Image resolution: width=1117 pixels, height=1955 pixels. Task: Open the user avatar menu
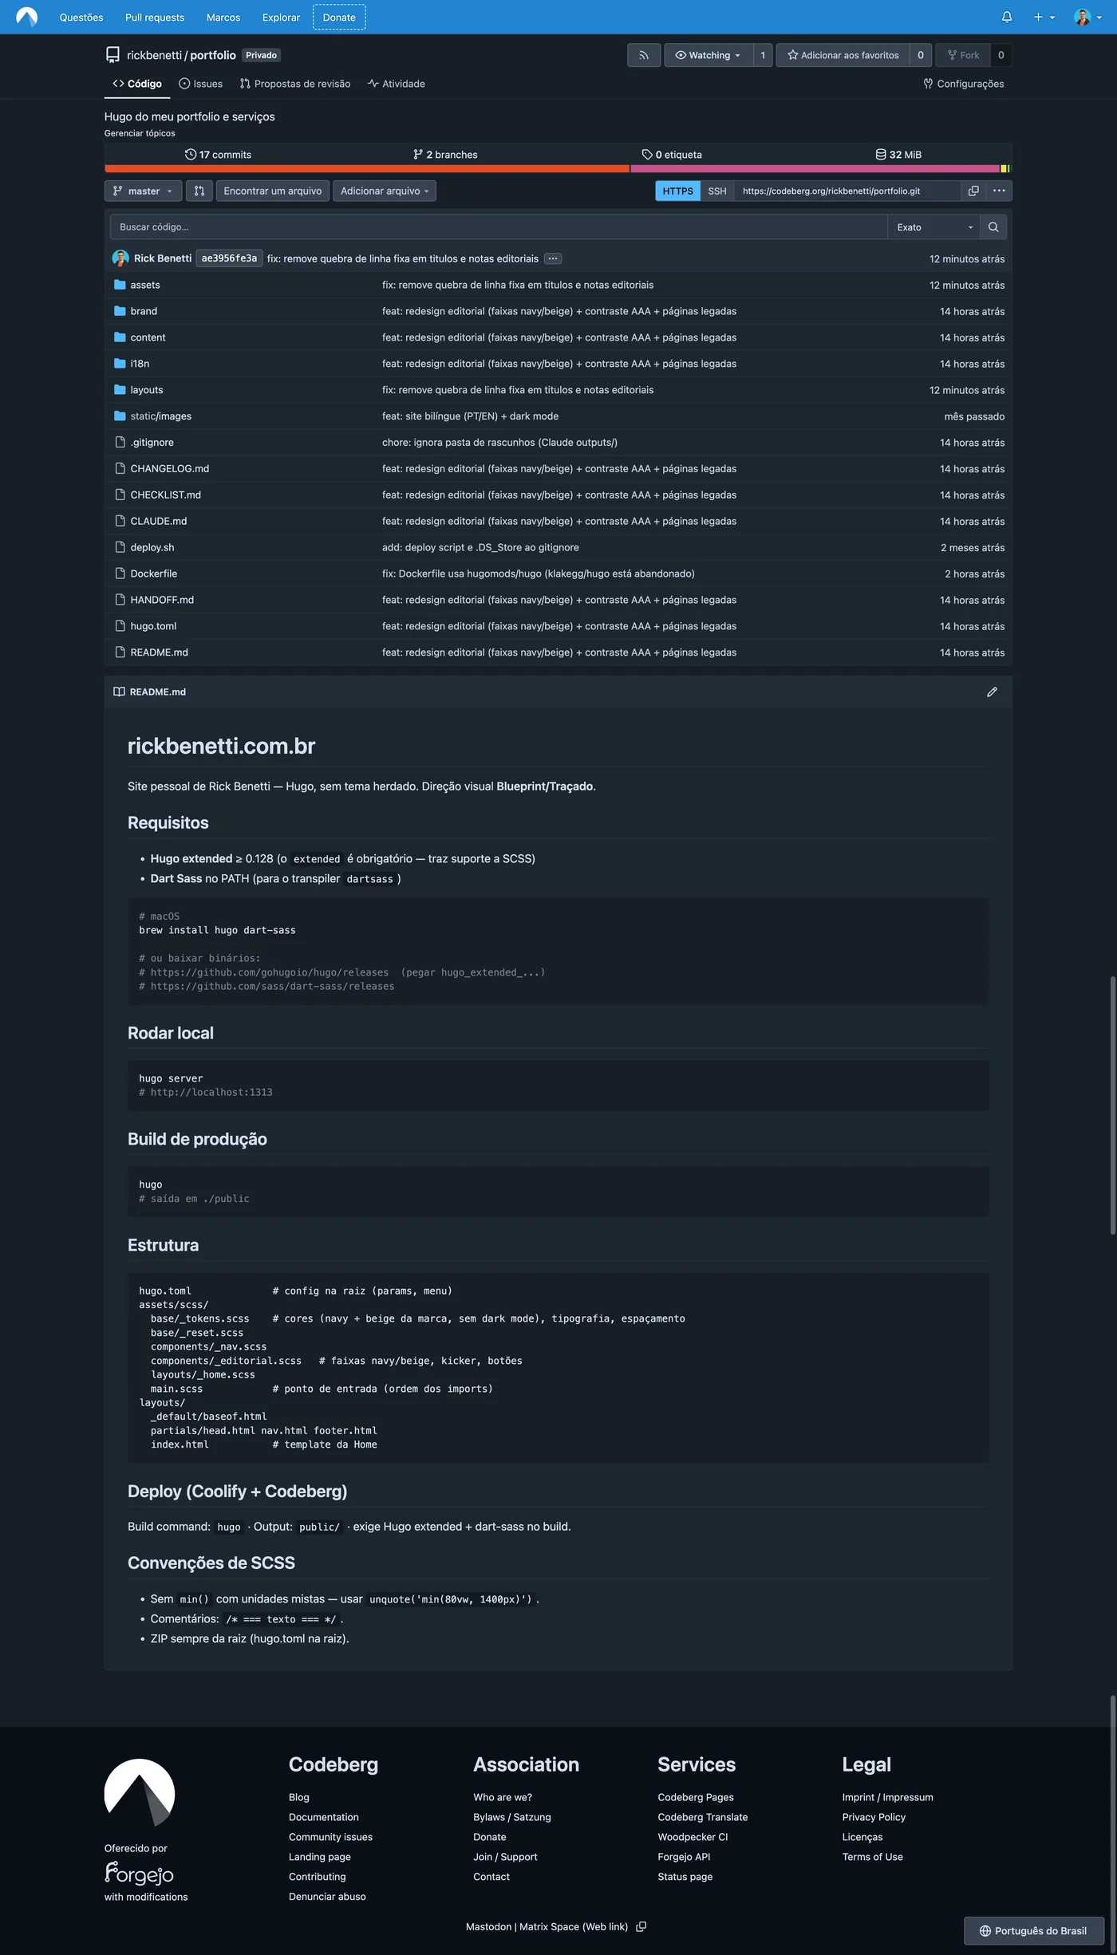point(1087,17)
